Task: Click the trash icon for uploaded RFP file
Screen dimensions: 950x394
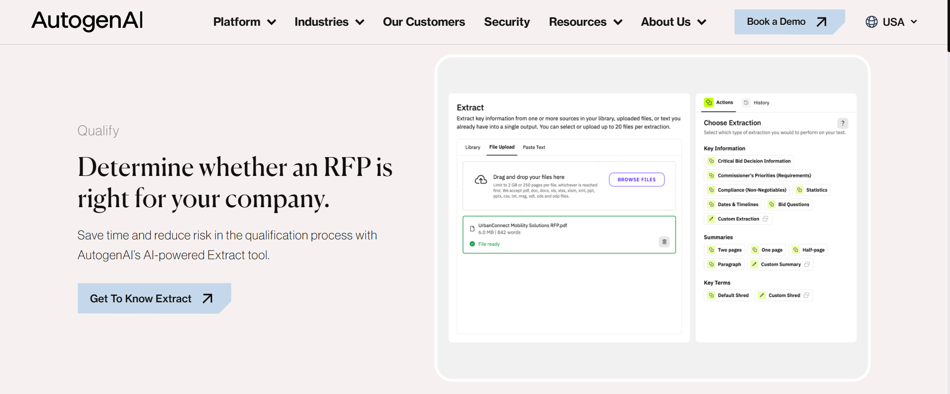Action: point(664,242)
